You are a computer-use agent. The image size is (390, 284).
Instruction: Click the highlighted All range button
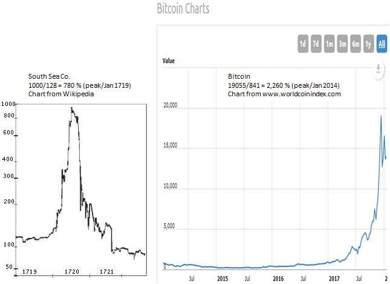[382, 43]
